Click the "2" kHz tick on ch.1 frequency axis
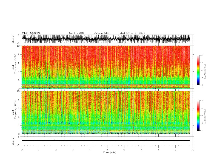217x168 pixels. pyautogui.click(x=19, y=80)
